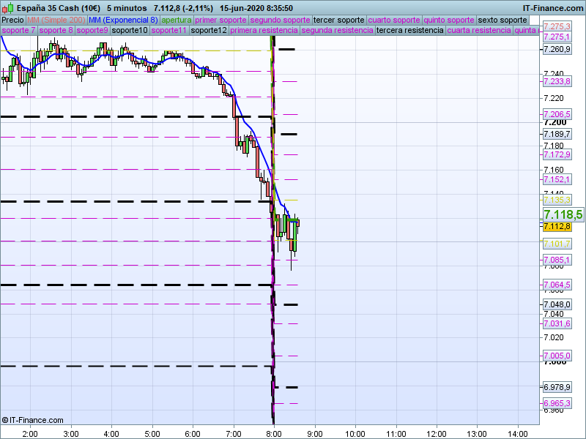Select the Precio indicator label
Screen dimensions: 586x439
click(x=12, y=20)
